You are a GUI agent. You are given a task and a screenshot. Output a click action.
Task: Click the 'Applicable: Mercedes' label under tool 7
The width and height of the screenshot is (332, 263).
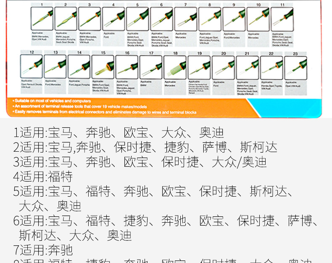pyautogui.click(x=181, y=35)
